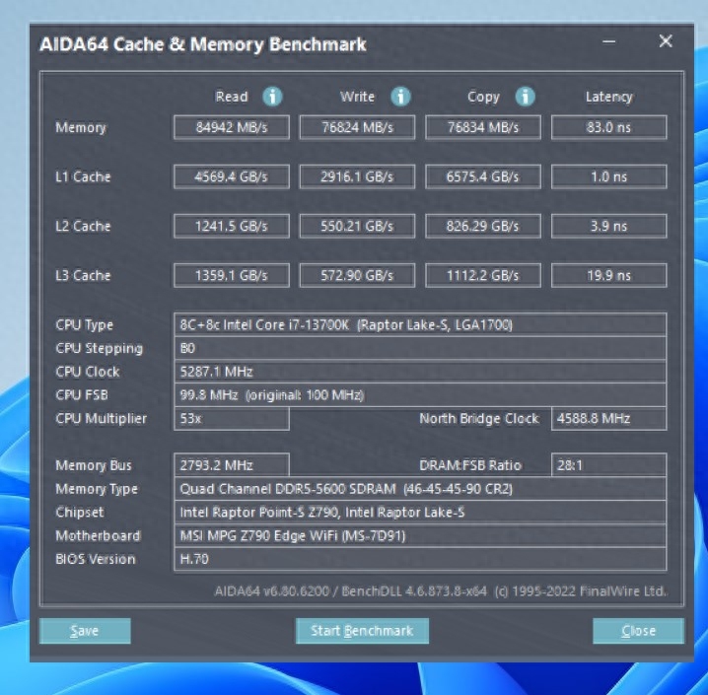
Task: Click DRAM:FSB Ratio value 28:1
Action: (x=608, y=465)
